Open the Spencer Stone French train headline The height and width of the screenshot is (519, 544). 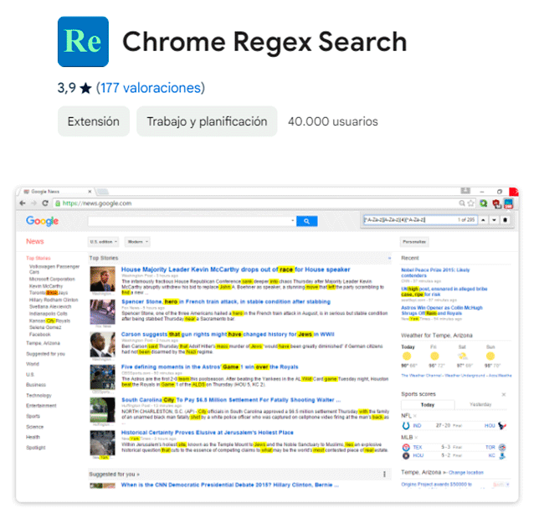226,302
